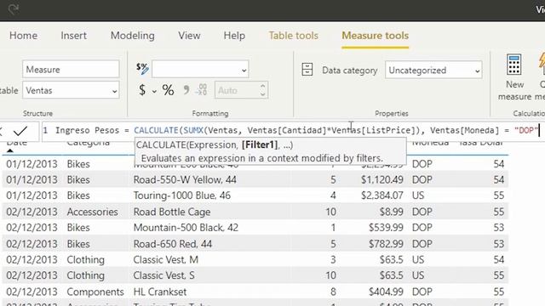Toggle thousands separator comma icon
Image resolution: width=545 pixels, height=306 pixels.
click(x=186, y=90)
